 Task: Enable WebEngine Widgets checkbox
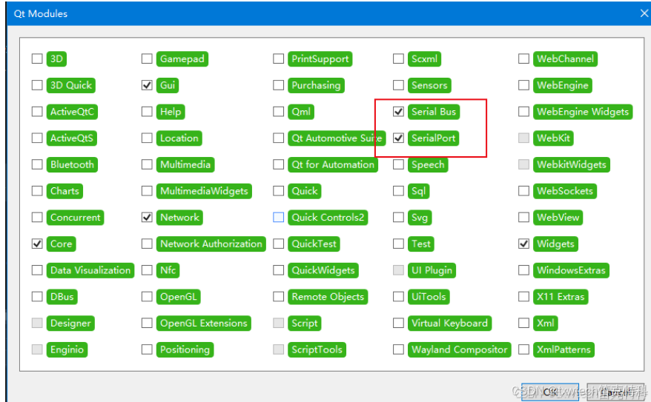pos(523,112)
